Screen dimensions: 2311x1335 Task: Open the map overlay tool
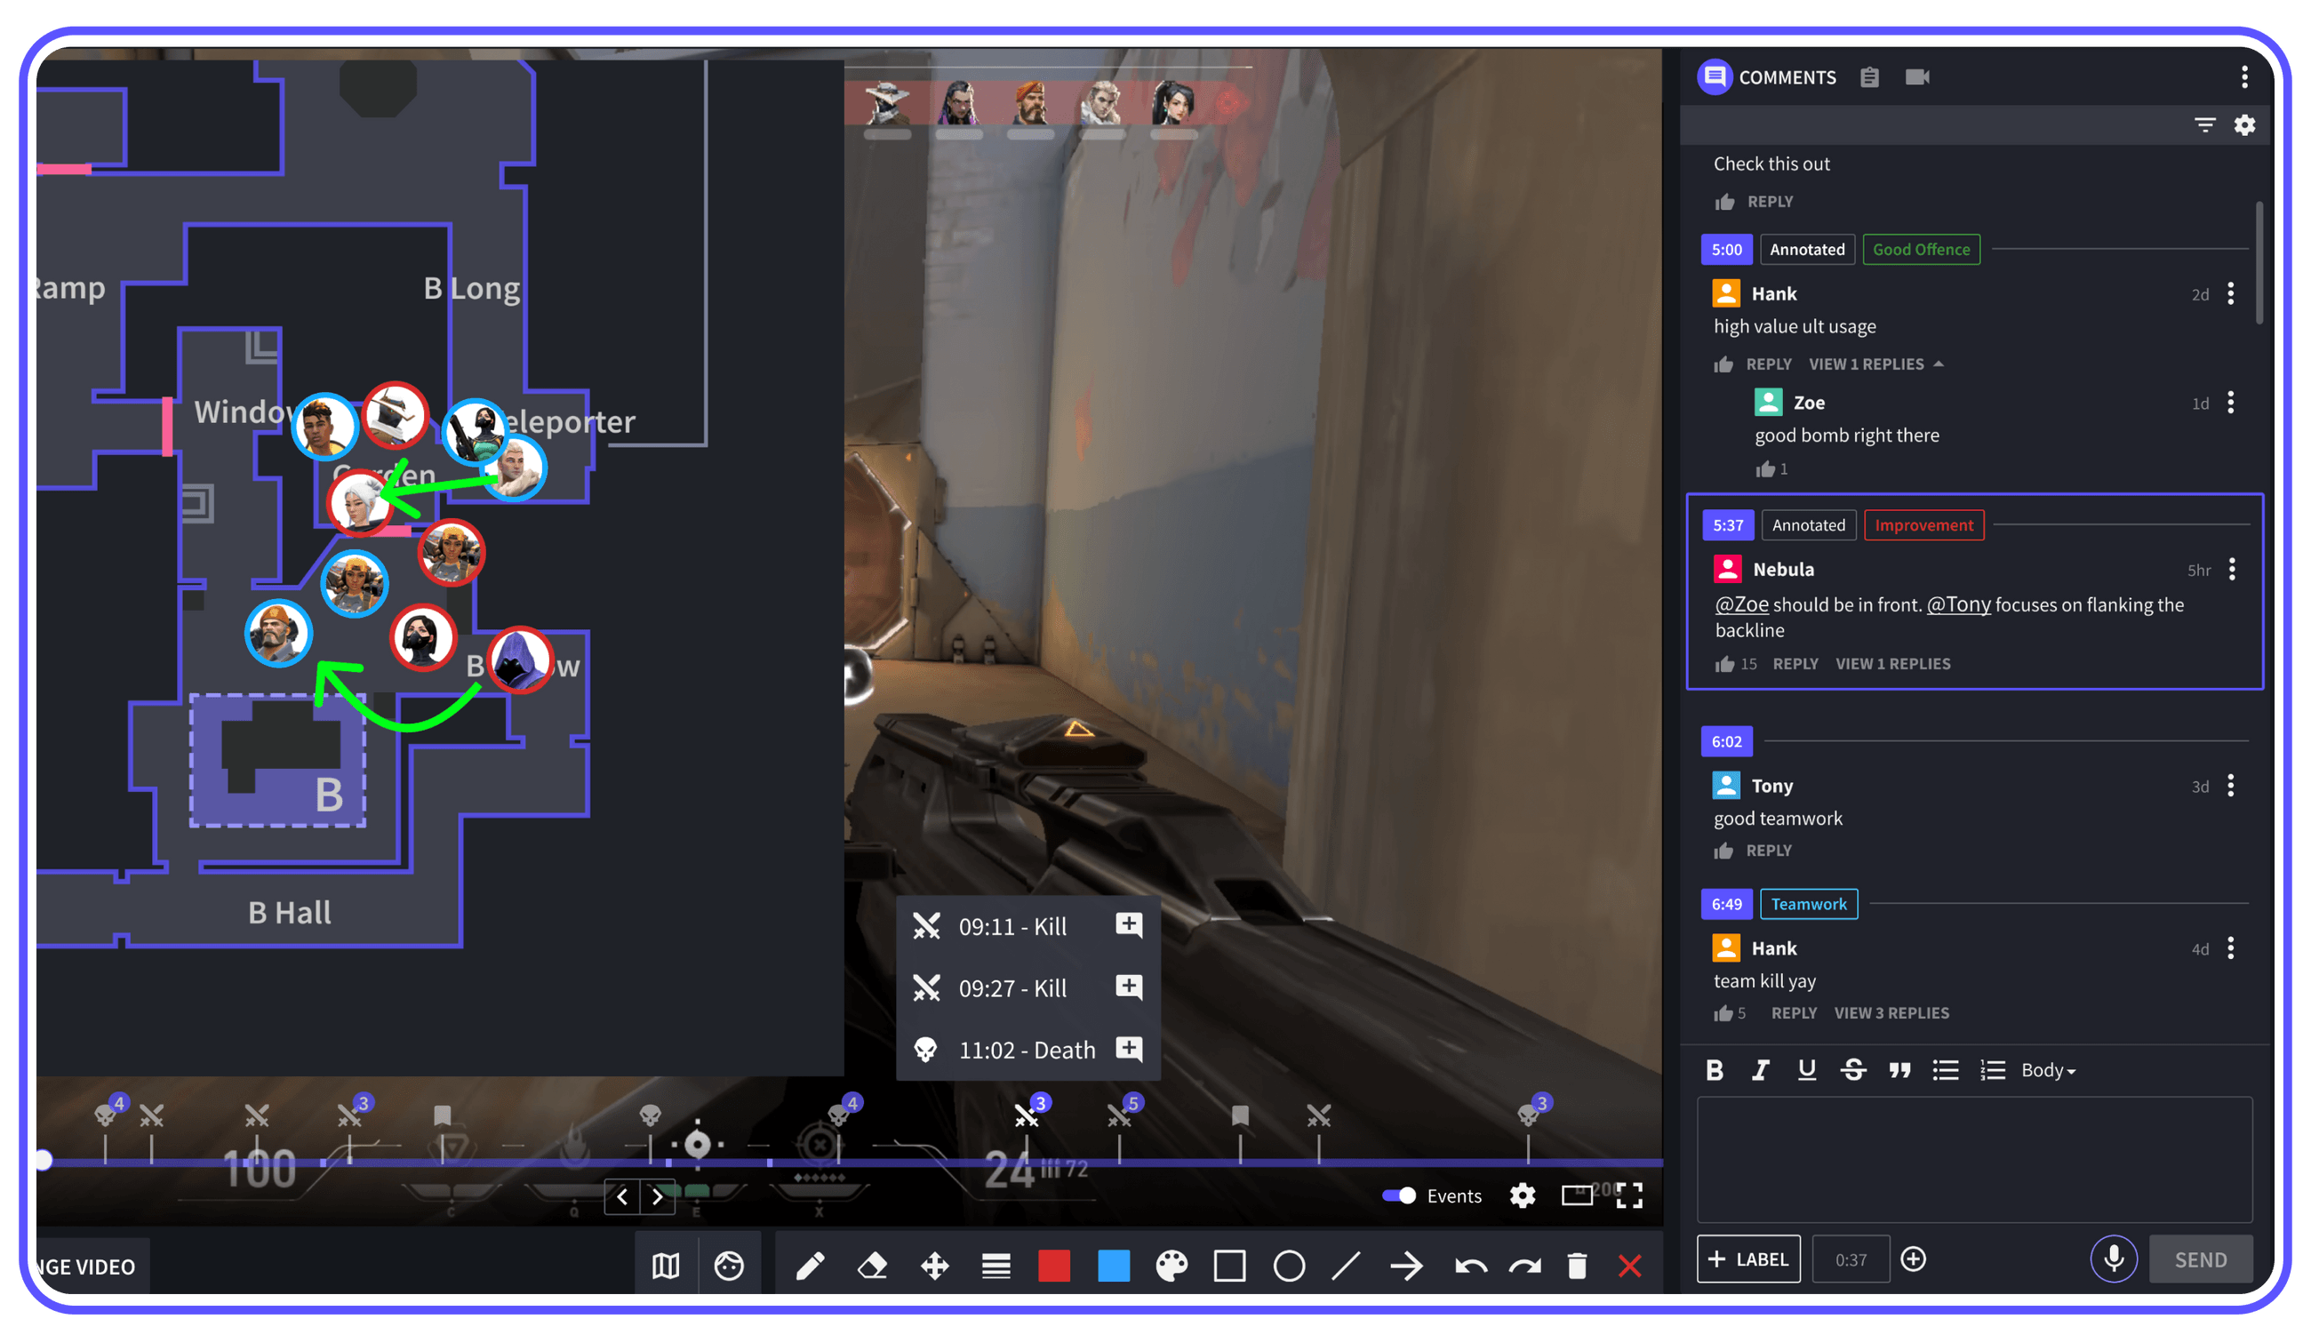[x=666, y=1267]
